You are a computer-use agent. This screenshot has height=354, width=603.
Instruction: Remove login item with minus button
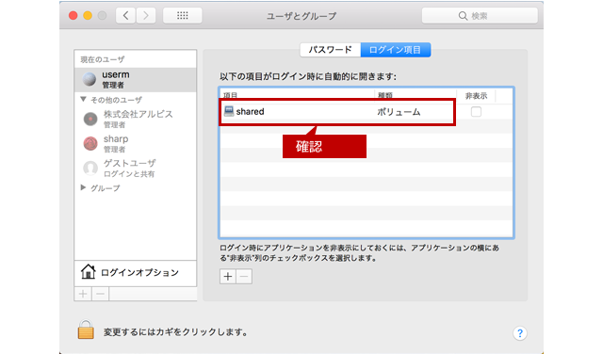244,277
